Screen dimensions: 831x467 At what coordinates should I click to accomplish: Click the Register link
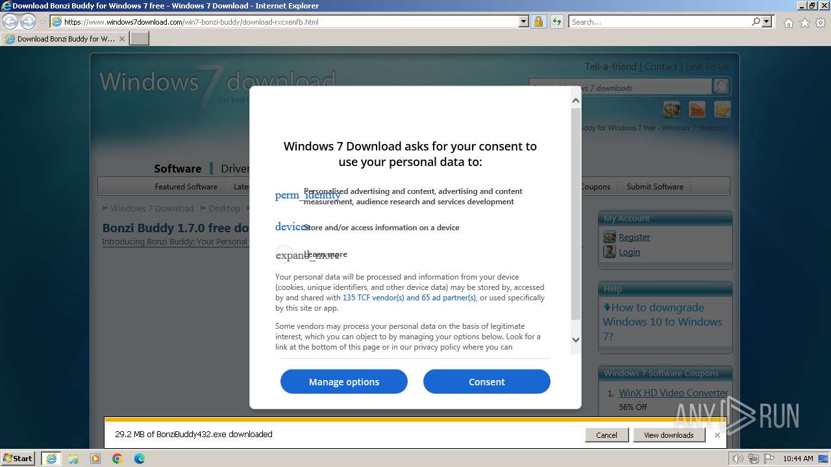pyautogui.click(x=634, y=237)
